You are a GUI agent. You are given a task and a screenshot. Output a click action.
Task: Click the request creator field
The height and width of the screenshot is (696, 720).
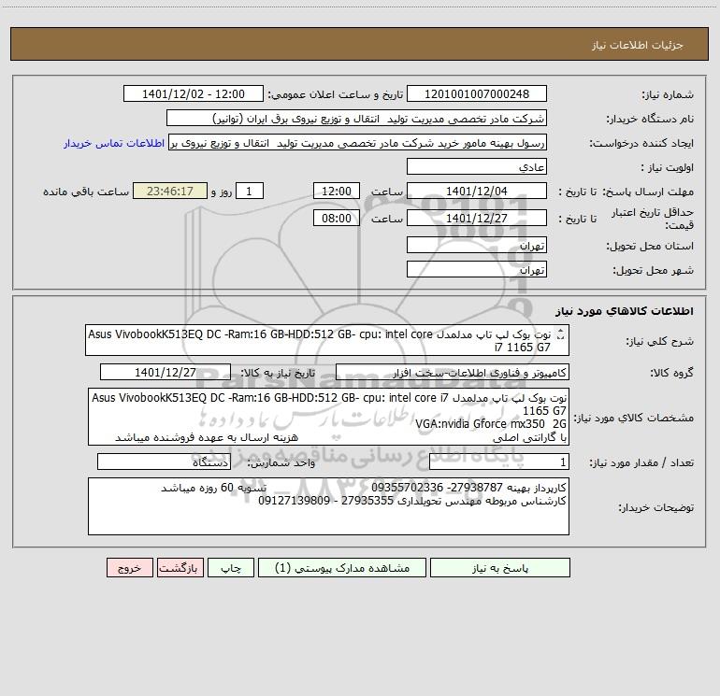click(x=357, y=142)
